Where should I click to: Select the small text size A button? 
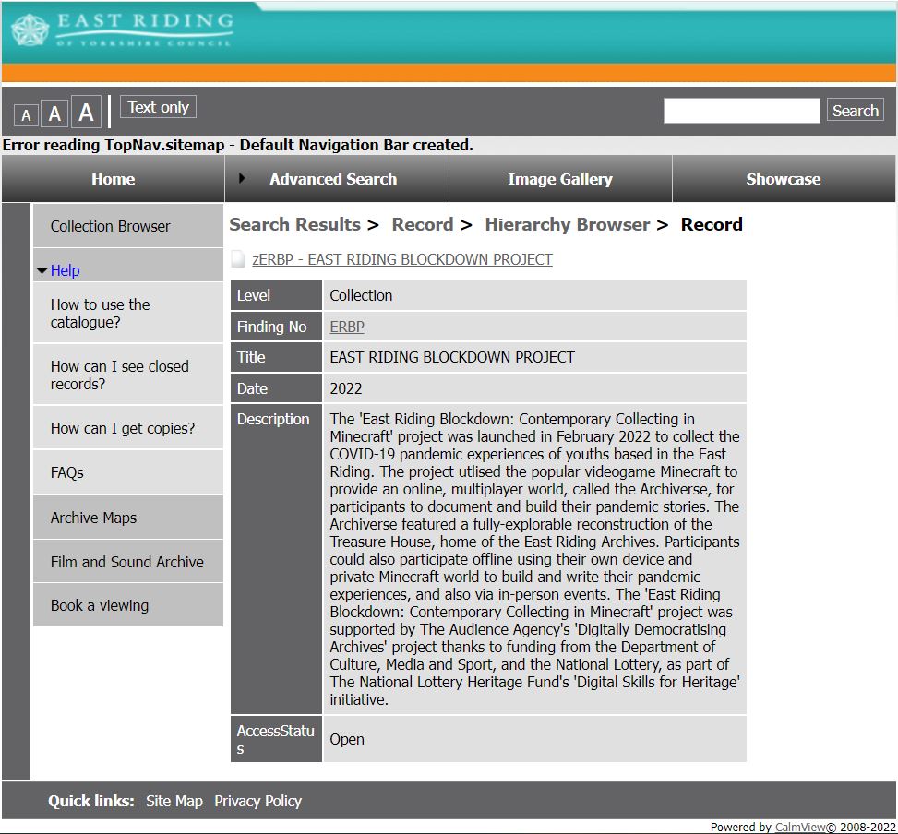point(26,115)
